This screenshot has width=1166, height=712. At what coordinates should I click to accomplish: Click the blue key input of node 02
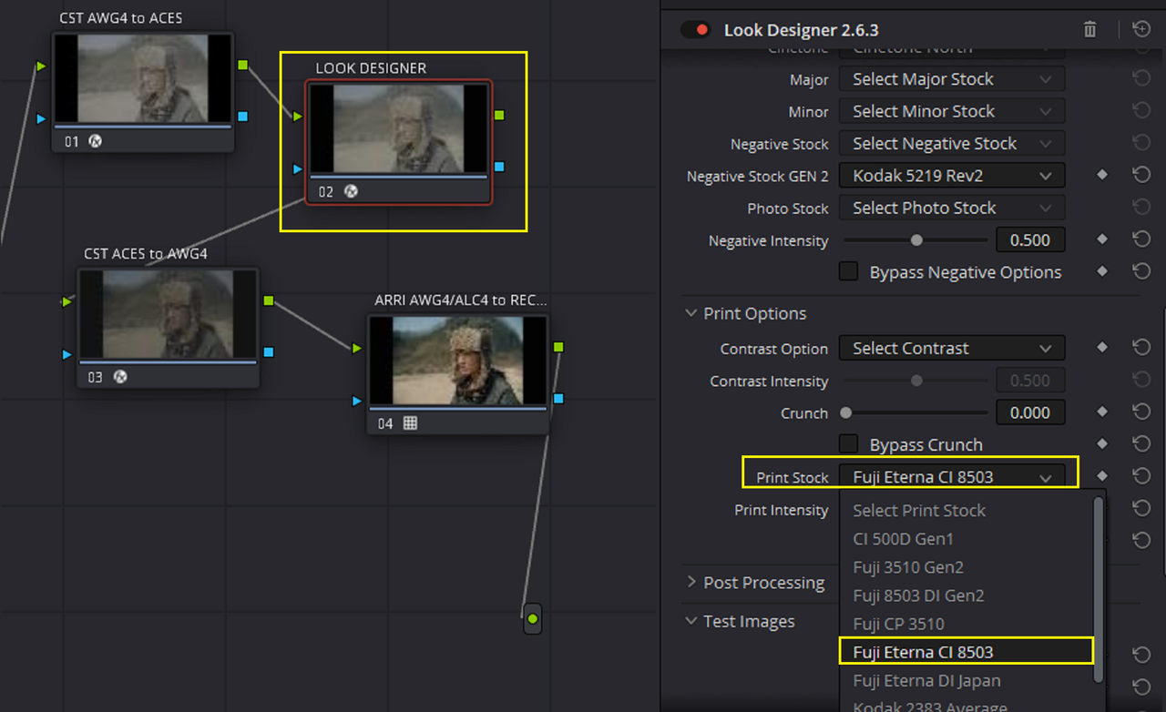coord(297,168)
